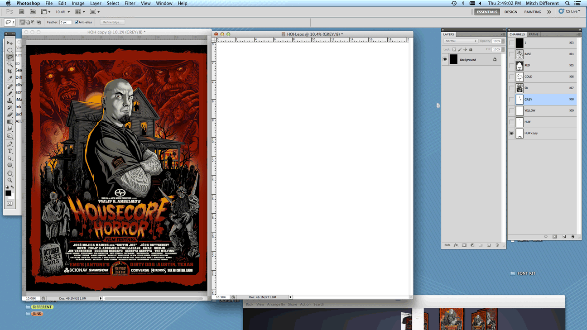This screenshot has width=587, height=330.
Task: Open the Opacity slider dropdown arrow
Action: pyautogui.click(x=503, y=41)
